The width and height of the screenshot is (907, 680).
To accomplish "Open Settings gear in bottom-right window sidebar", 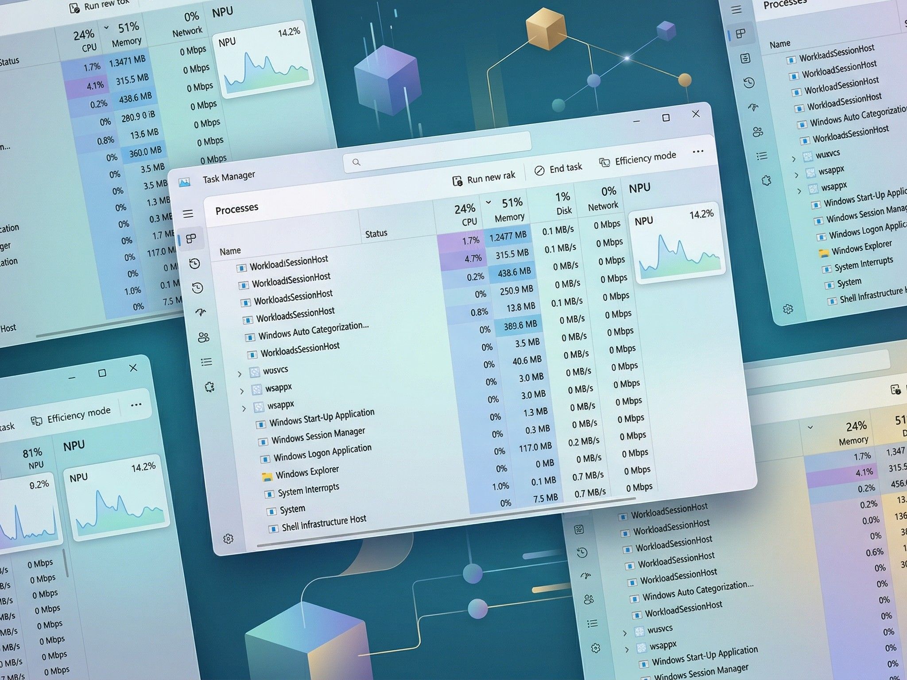I will [596, 648].
